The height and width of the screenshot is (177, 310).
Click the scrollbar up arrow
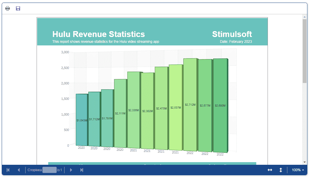coord(304,17)
